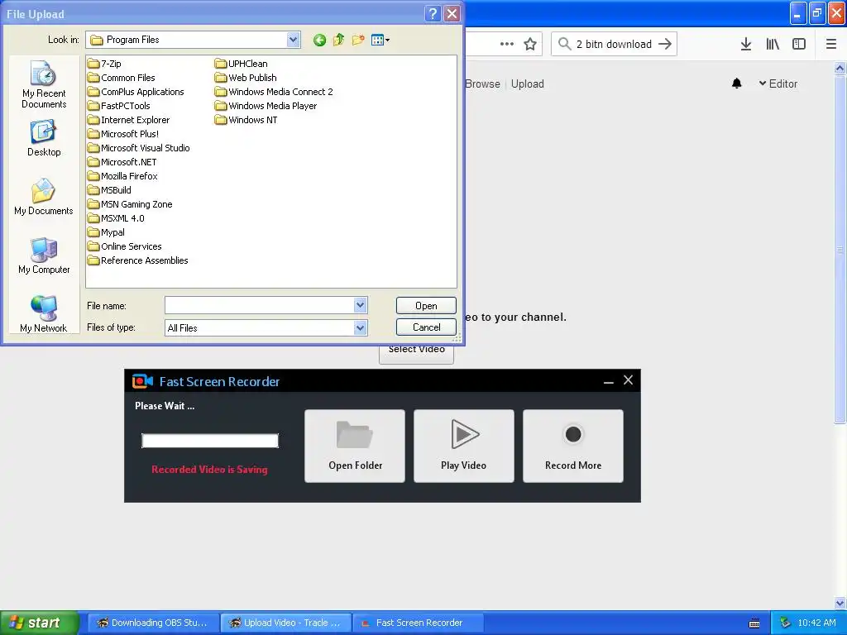Image resolution: width=847 pixels, height=635 pixels.
Task: Open browser page actions three-dot menu
Action: (507, 45)
